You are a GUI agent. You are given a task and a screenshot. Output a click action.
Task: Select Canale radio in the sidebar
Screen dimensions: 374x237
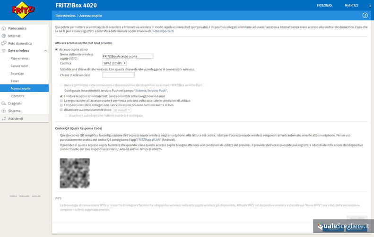coord(19,66)
